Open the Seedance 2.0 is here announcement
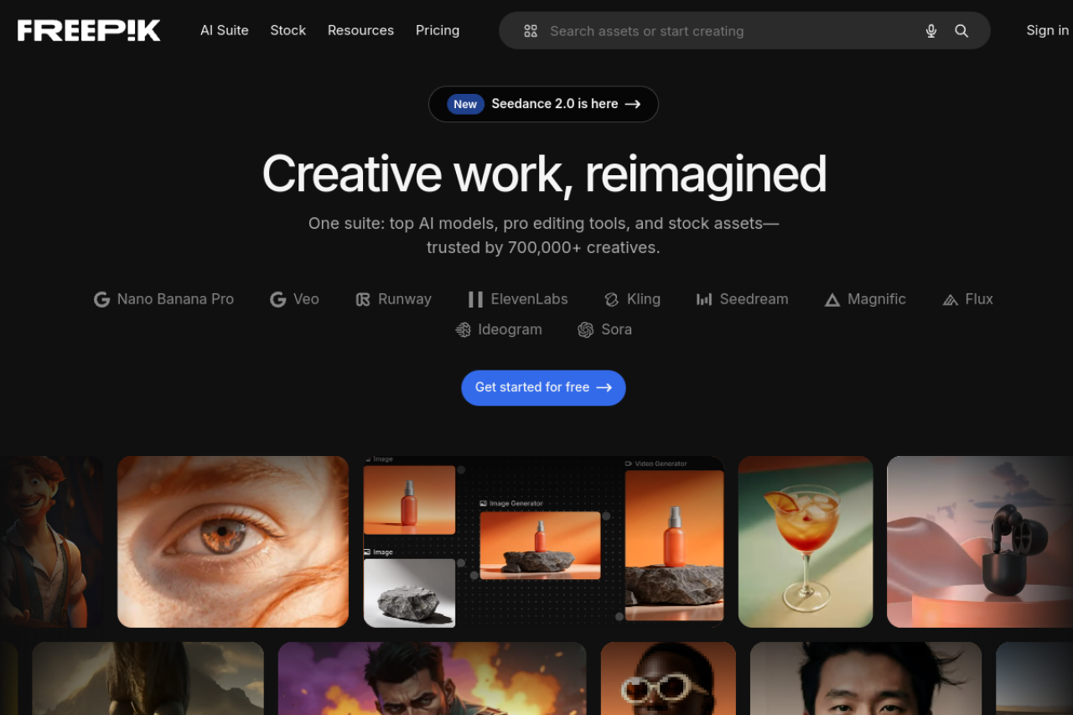1073x715 pixels. point(543,104)
